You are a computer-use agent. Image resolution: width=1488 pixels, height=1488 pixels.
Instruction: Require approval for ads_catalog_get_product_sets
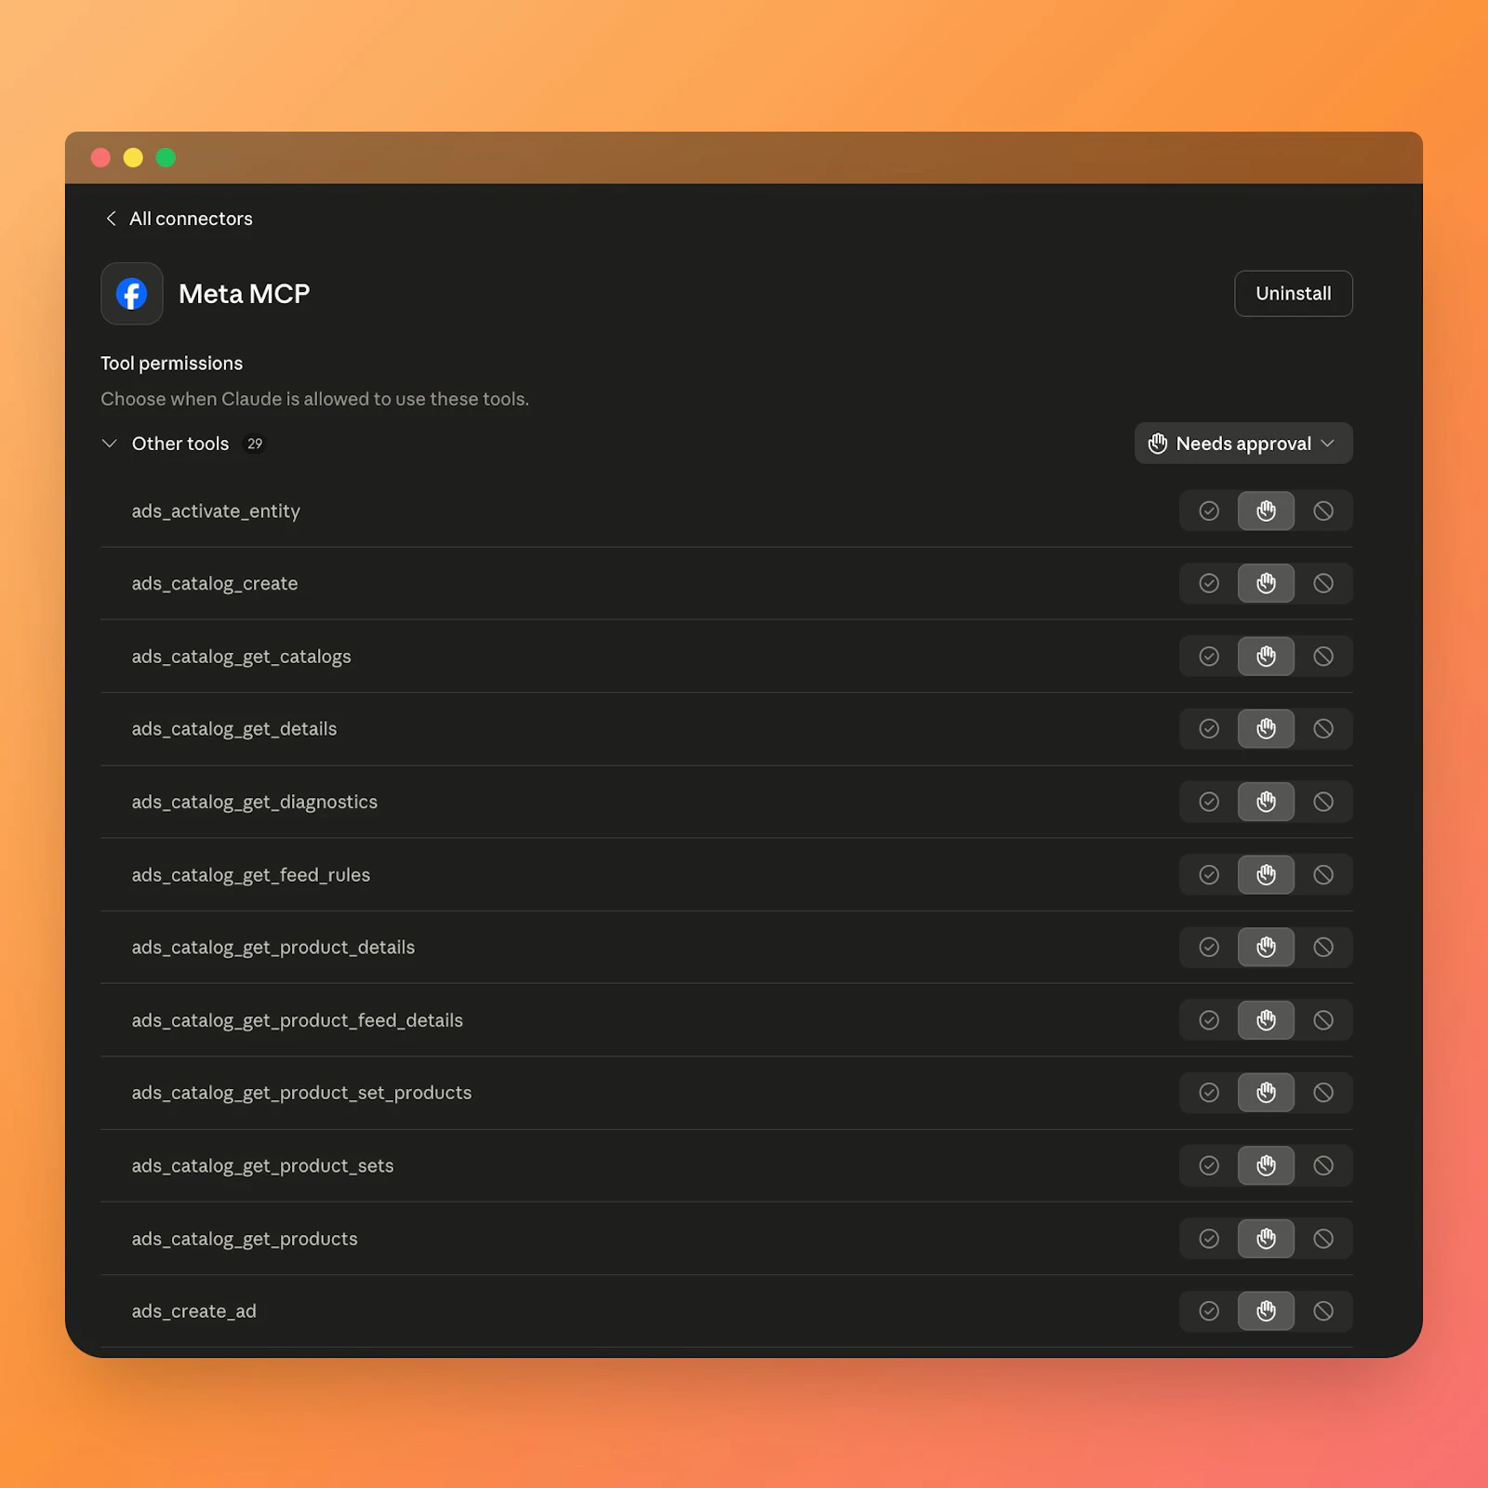(1266, 1165)
